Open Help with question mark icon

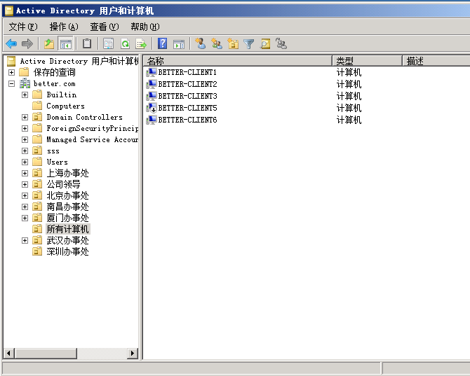tap(162, 44)
